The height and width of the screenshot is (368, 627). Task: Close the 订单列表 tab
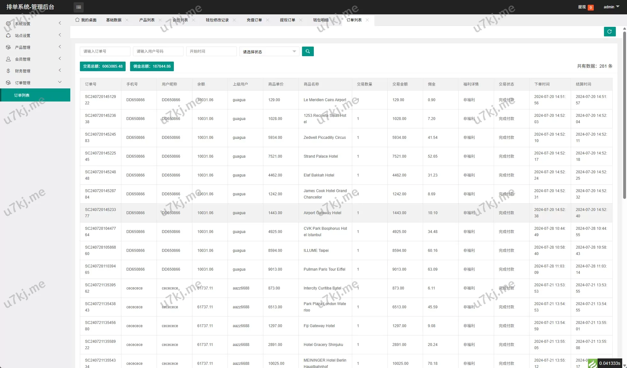[367, 20]
